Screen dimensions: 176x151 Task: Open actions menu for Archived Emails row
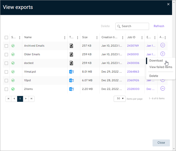pos(163,45)
